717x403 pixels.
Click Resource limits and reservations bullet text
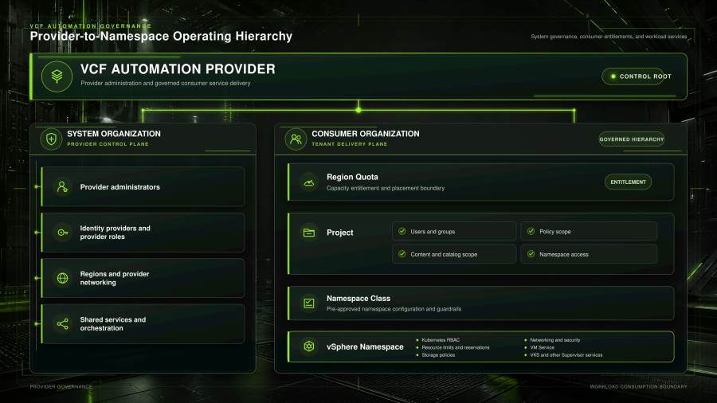pos(456,347)
